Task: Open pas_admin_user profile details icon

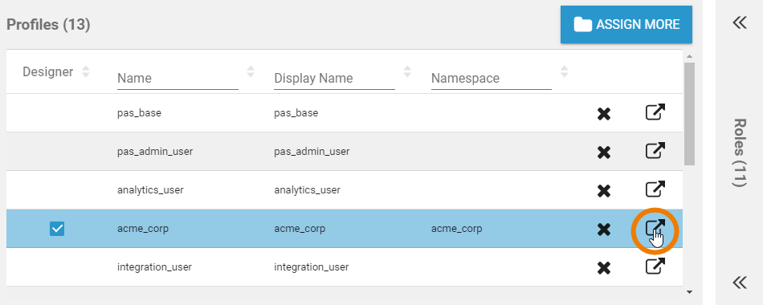Action: (x=655, y=151)
